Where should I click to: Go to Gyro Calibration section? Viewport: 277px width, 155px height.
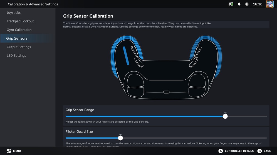[19, 30]
